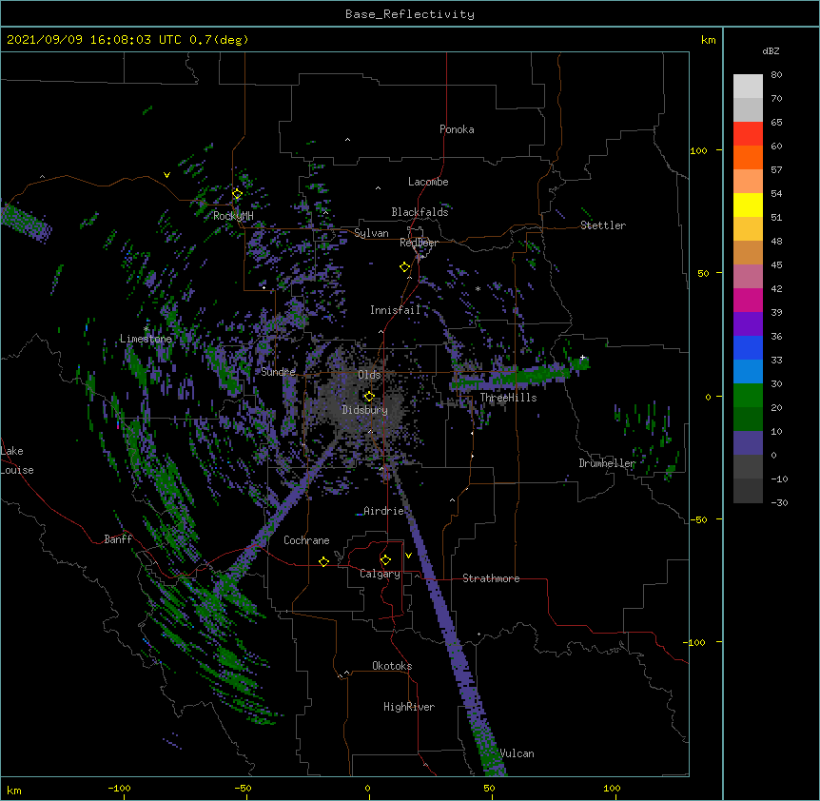Pick the royal blue swatch in dBZ legend

point(748,347)
